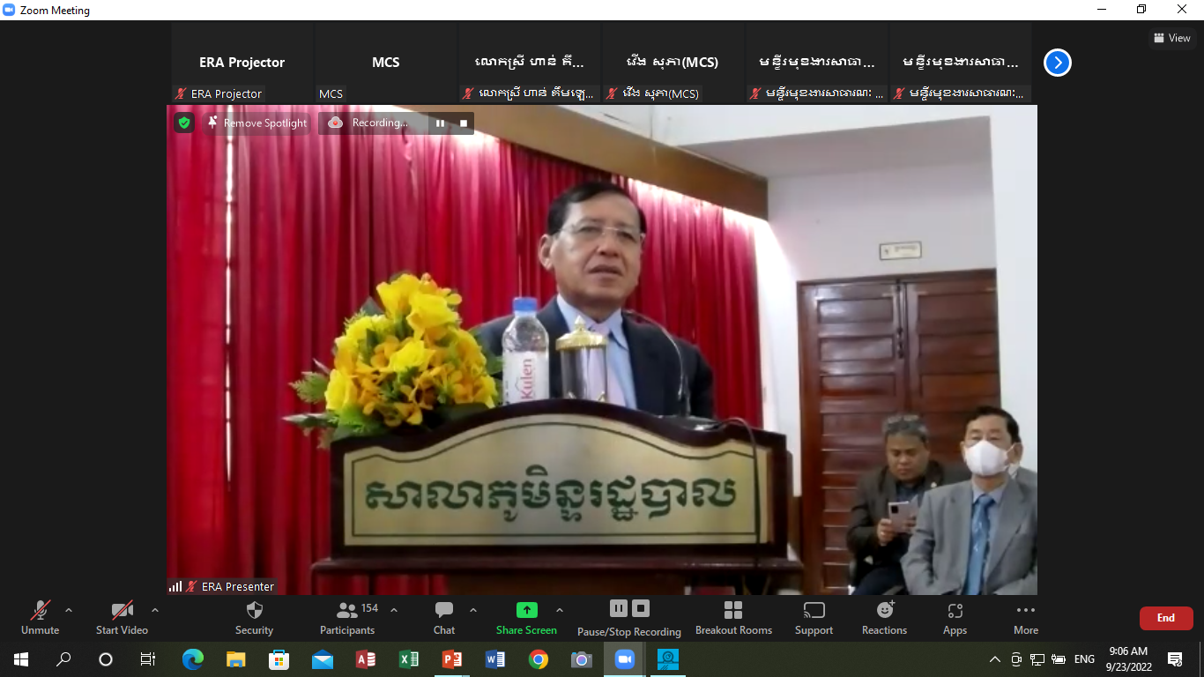
Task: Expand video options arrow next to Start Video
Action: click(x=155, y=610)
